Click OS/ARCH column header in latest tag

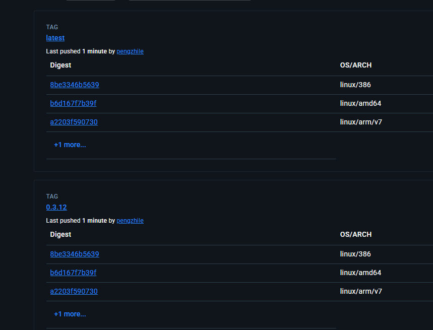(x=356, y=65)
